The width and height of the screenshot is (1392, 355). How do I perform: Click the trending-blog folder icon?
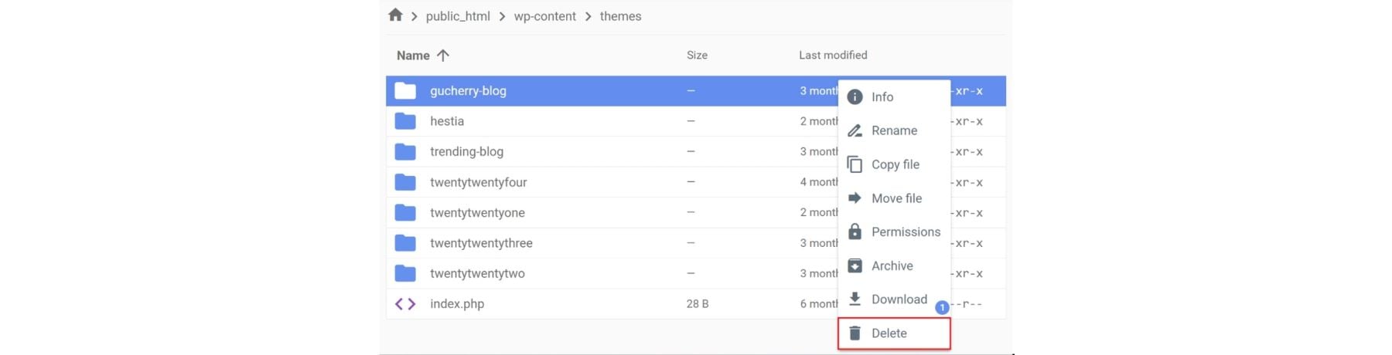coord(405,152)
